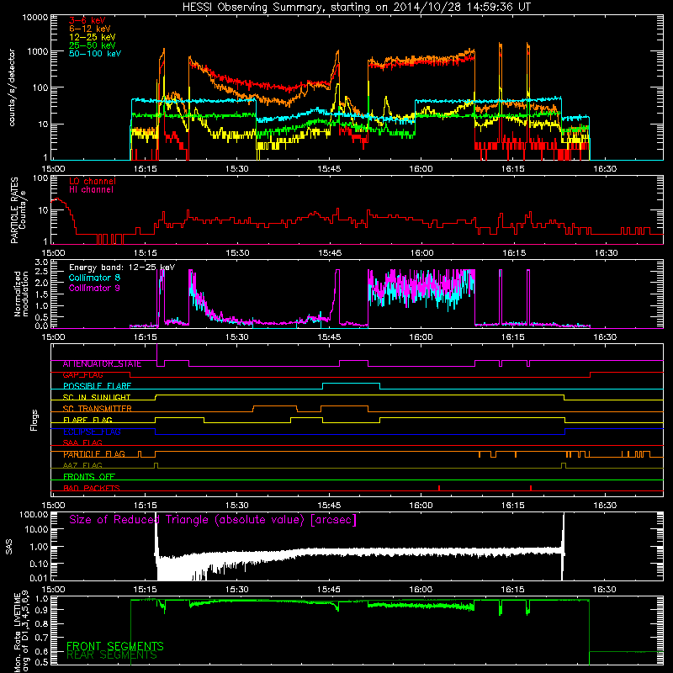Click the Size of Reduced Triangle label
673x673 pixels.
[213, 520]
